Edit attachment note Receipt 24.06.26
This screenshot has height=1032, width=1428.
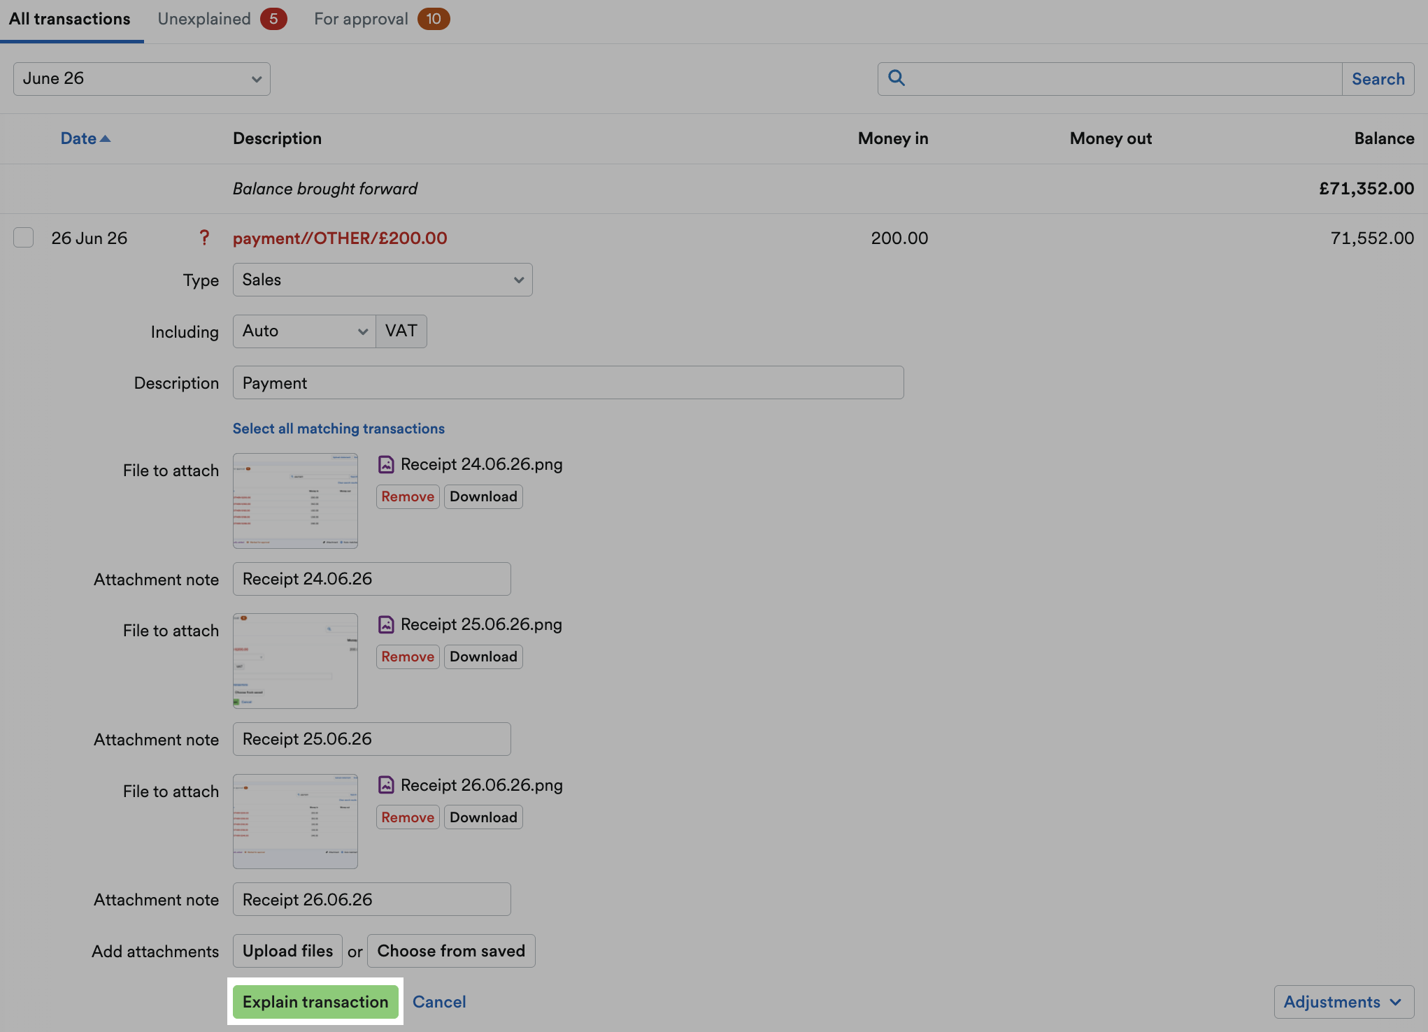[371, 579]
